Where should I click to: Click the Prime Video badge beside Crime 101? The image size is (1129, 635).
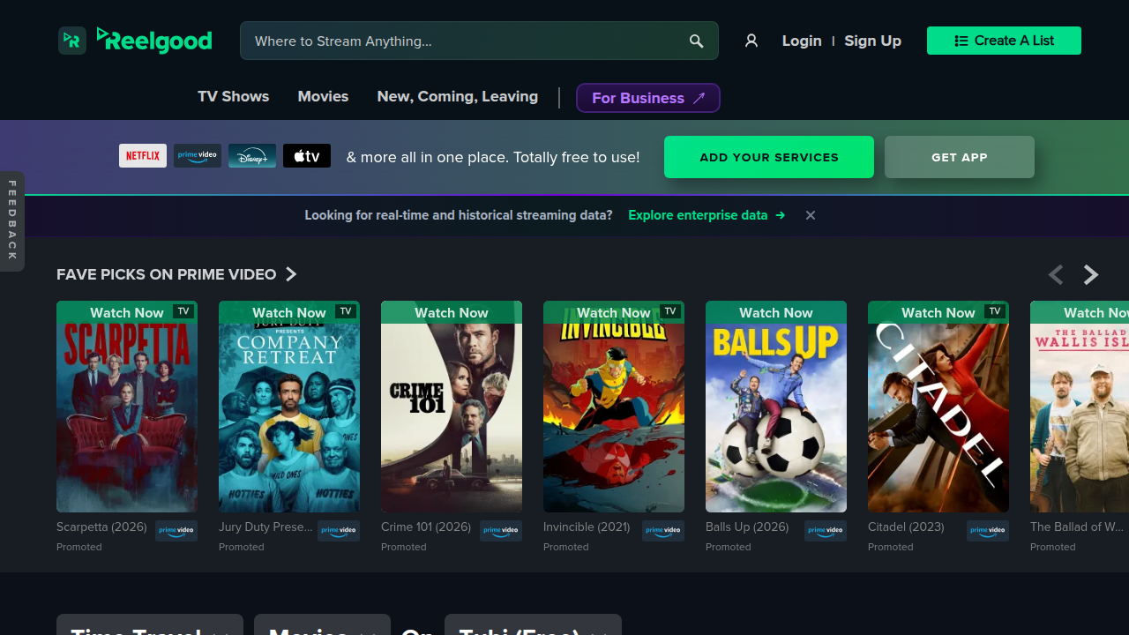click(x=501, y=531)
